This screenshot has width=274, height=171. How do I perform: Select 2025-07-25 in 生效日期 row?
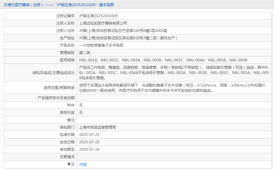[89, 142]
